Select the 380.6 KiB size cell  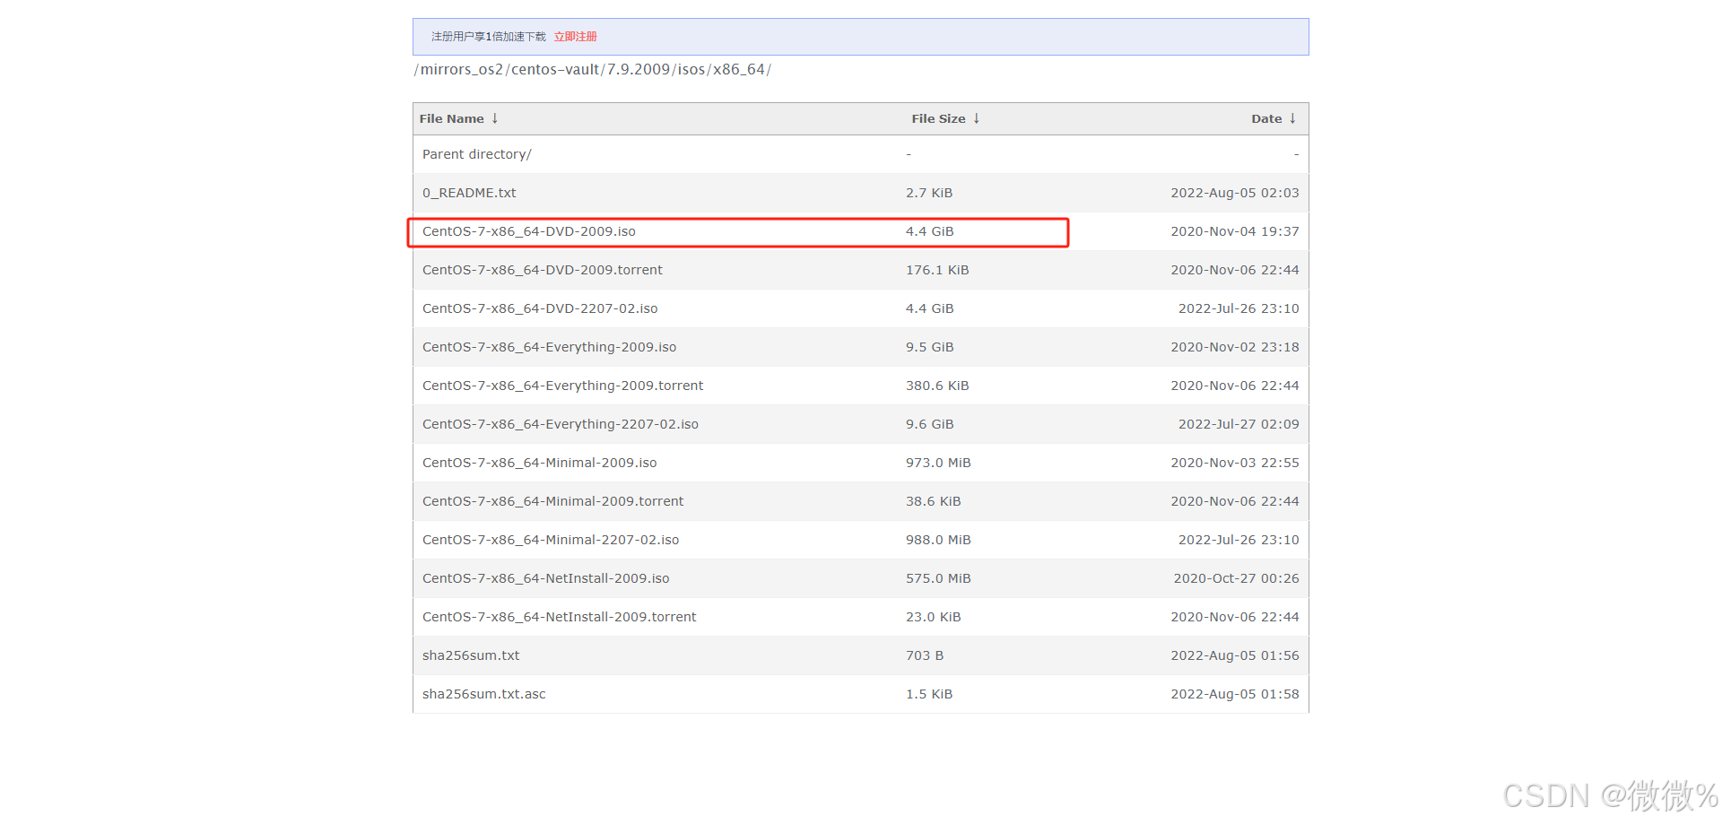click(937, 386)
